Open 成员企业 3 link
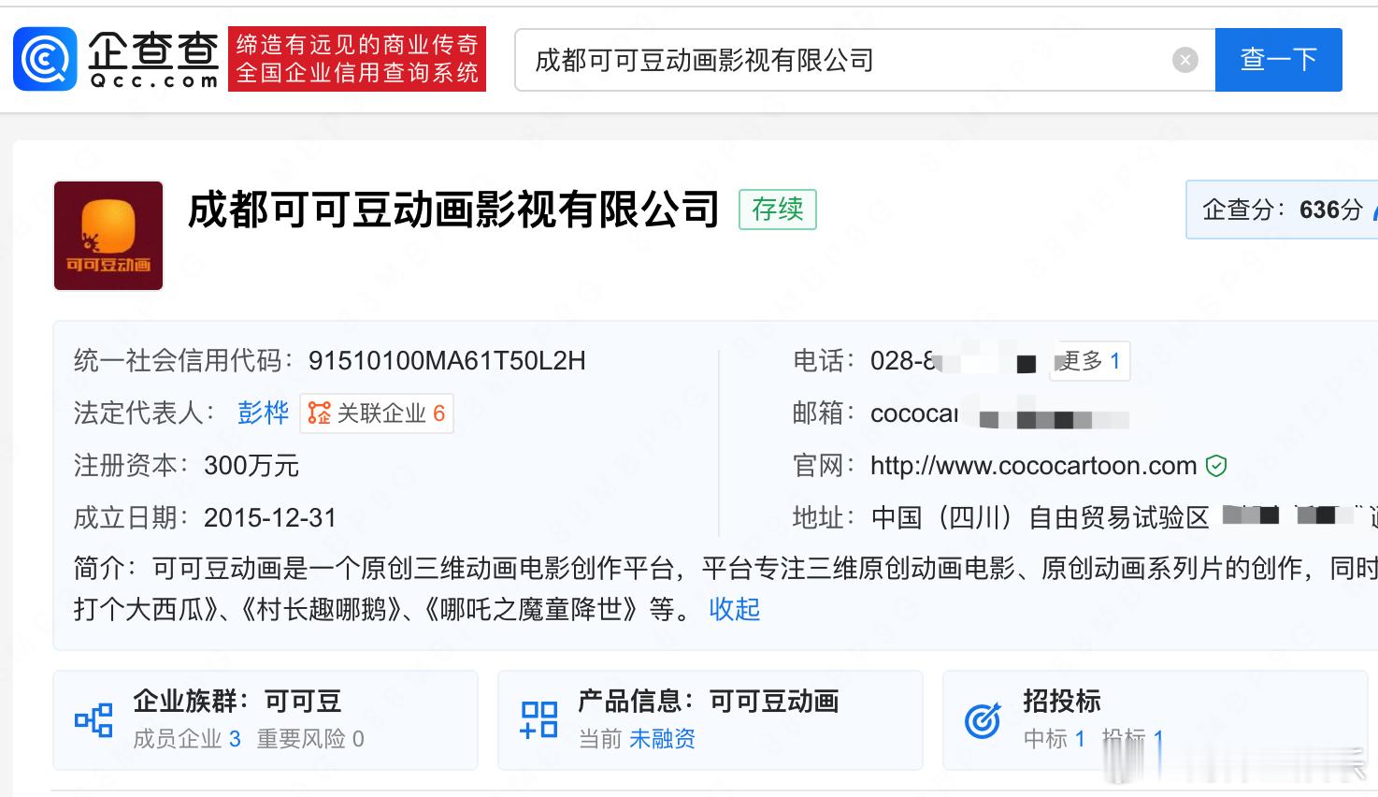Image resolution: width=1378 pixels, height=797 pixels. [x=187, y=739]
